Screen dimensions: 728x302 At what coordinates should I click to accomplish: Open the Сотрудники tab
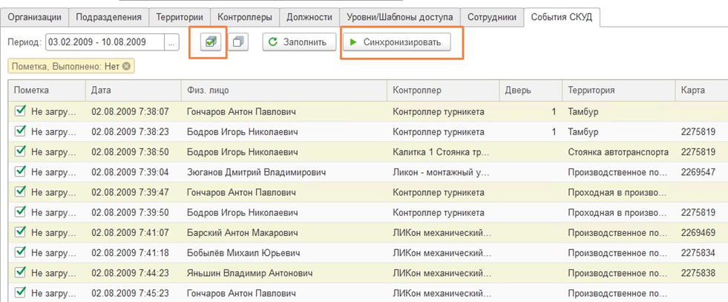point(491,16)
